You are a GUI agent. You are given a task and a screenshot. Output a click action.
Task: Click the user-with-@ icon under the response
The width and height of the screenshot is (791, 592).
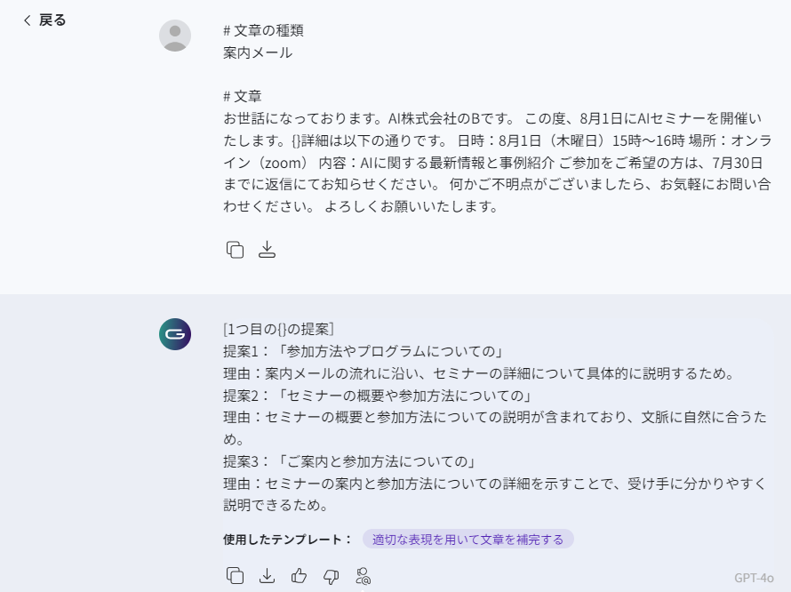[363, 576]
